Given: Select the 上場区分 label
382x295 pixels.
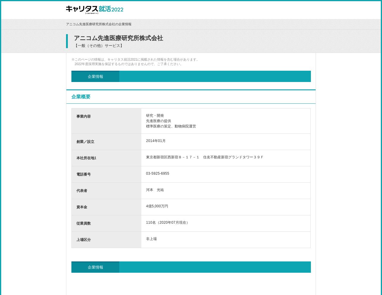Looking at the screenshot, I should tap(84, 240).
